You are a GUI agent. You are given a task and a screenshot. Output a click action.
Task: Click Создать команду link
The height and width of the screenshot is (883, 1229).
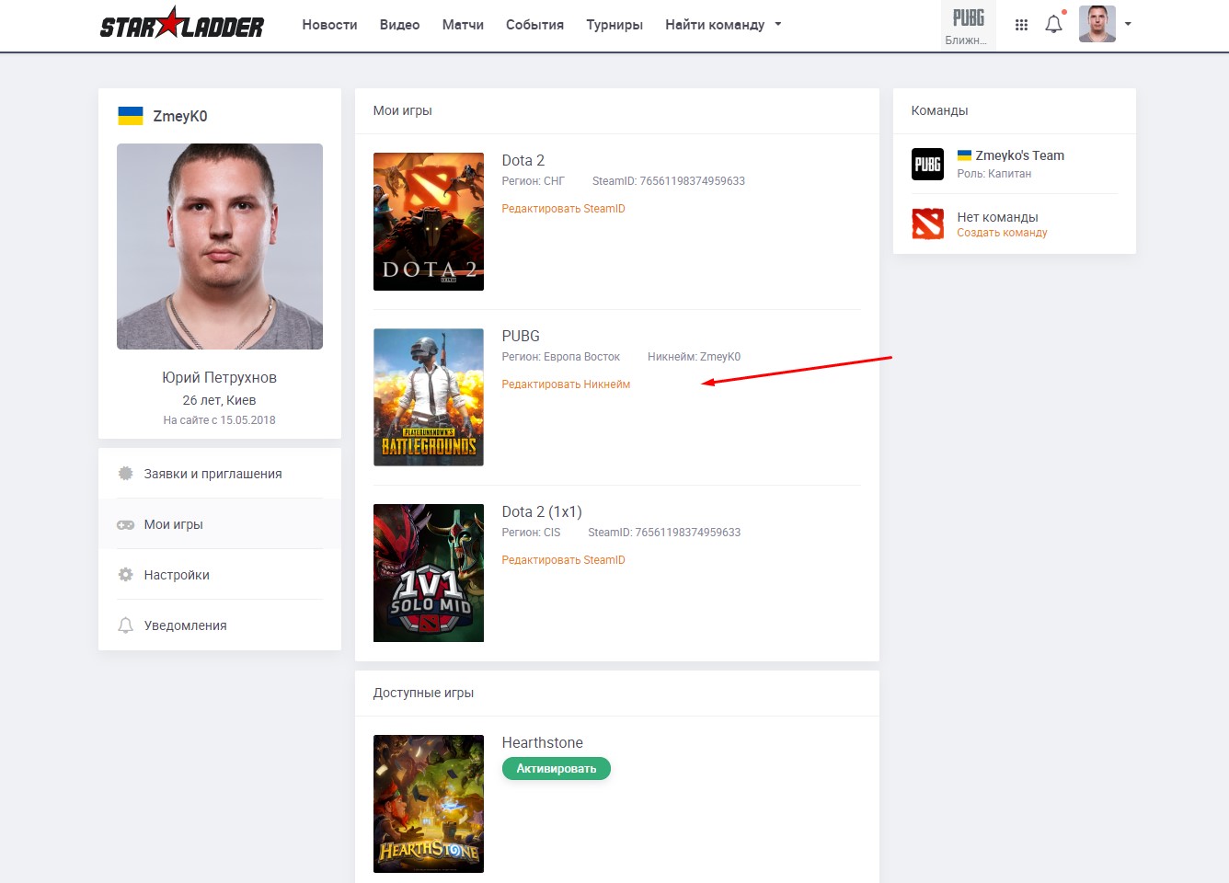click(x=1002, y=233)
